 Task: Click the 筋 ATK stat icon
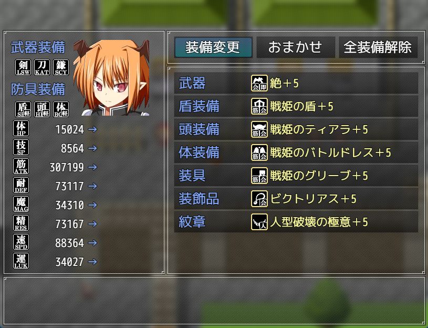(x=21, y=166)
